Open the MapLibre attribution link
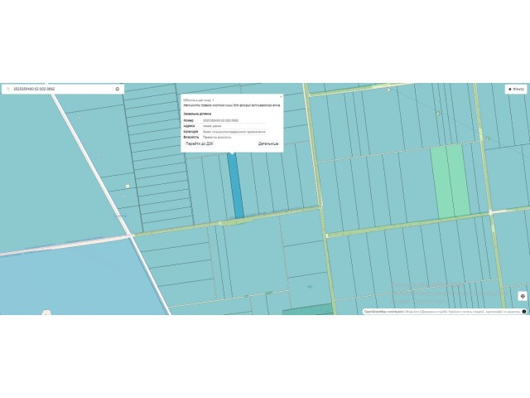The width and height of the screenshot is (530, 398). (412, 312)
